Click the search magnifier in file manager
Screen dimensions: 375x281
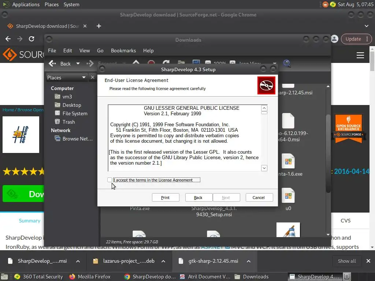pyautogui.click(x=287, y=64)
